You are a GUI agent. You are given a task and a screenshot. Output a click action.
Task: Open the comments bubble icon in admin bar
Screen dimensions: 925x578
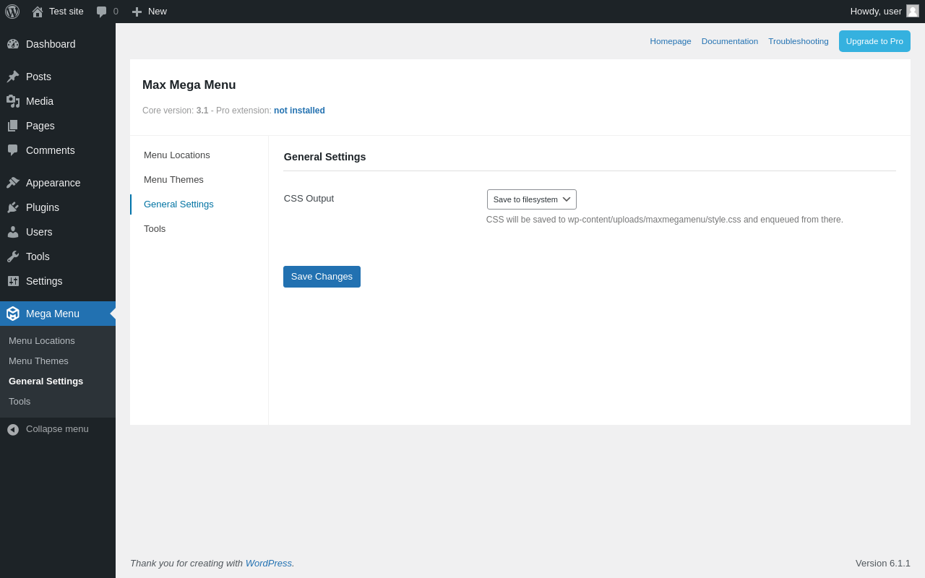tap(101, 12)
